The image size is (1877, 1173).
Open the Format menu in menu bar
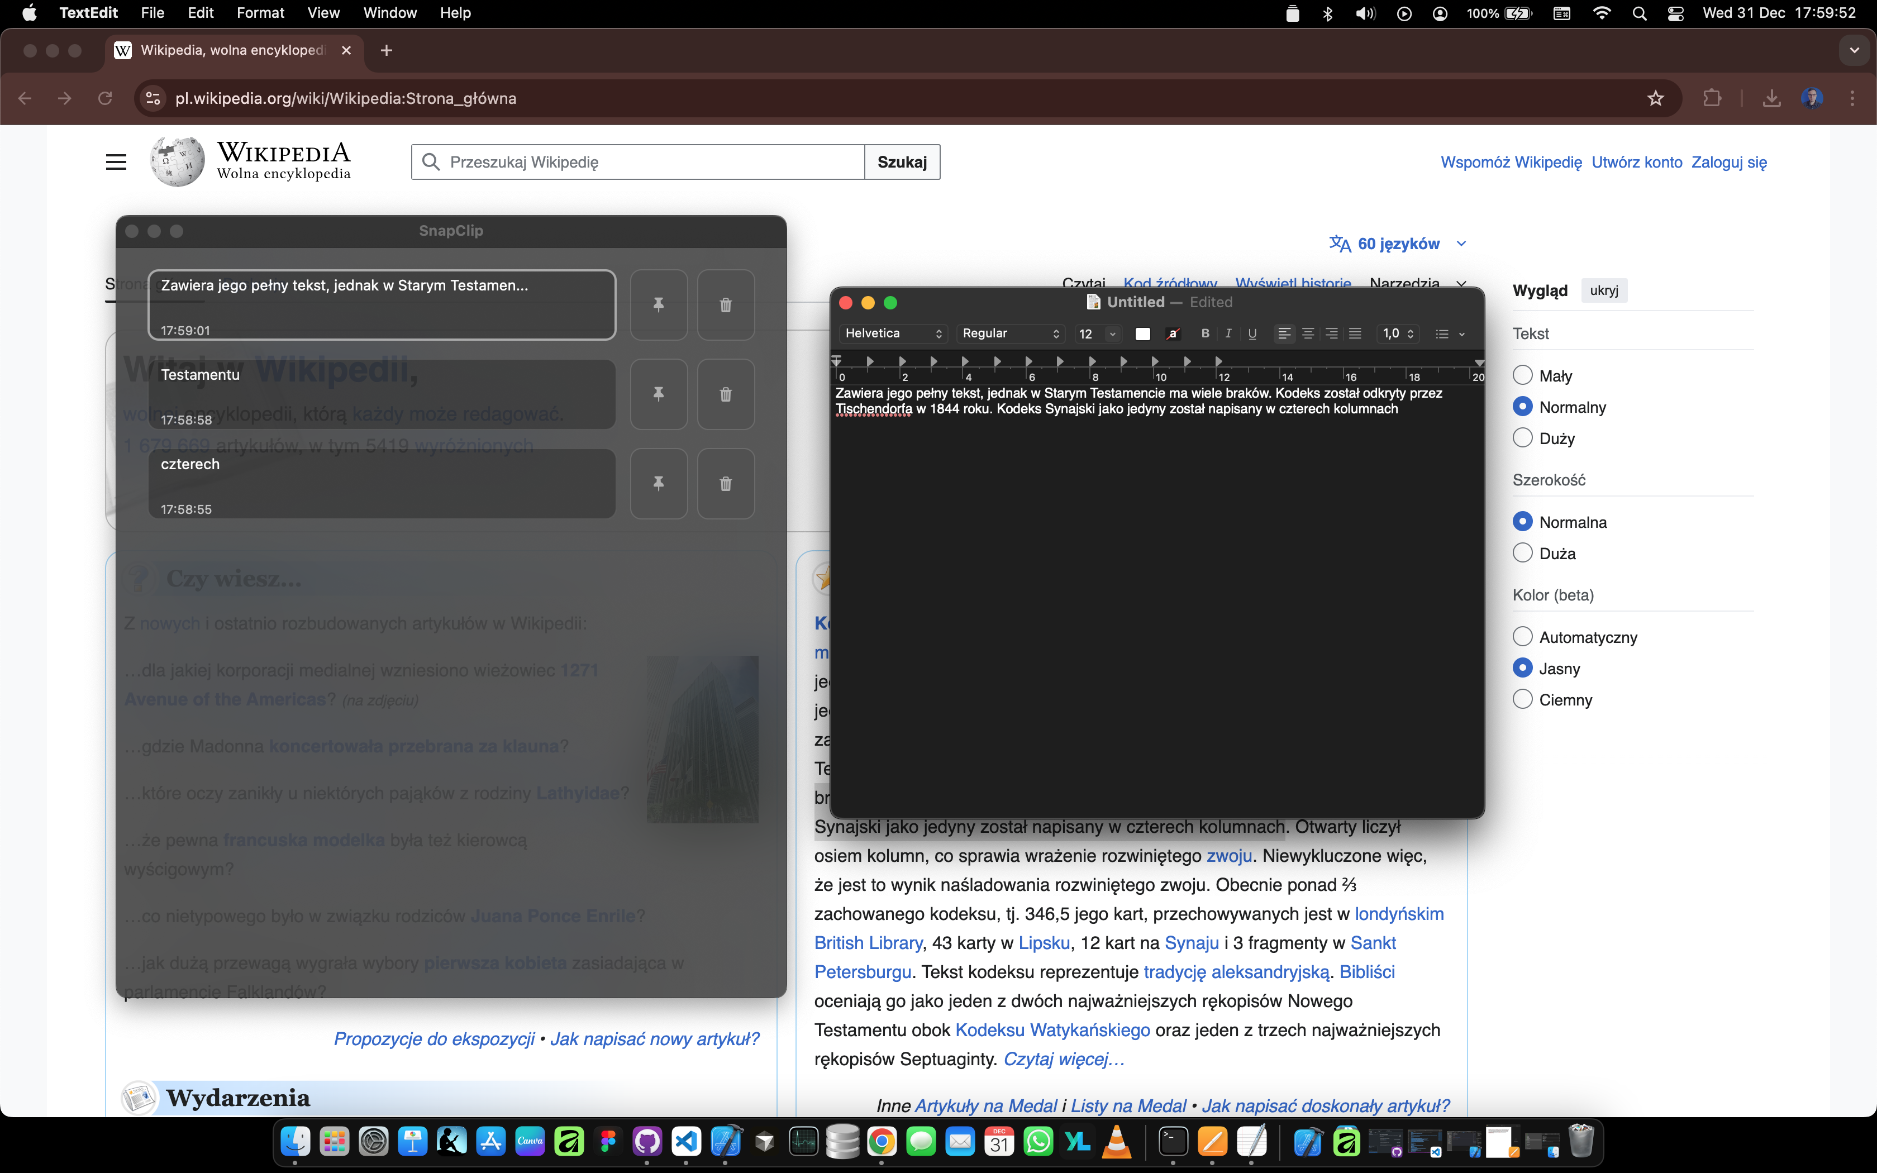coord(260,12)
